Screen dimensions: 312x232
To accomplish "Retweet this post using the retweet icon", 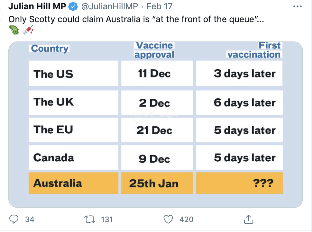I will [x=90, y=219].
